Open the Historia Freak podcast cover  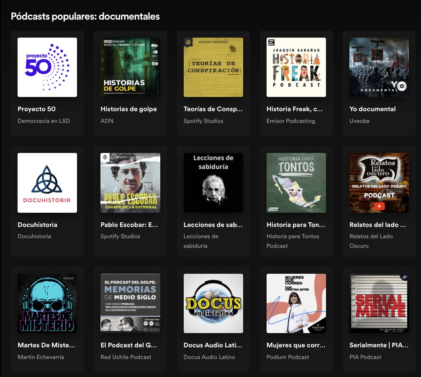pyautogui.click(x=296, y=67)
